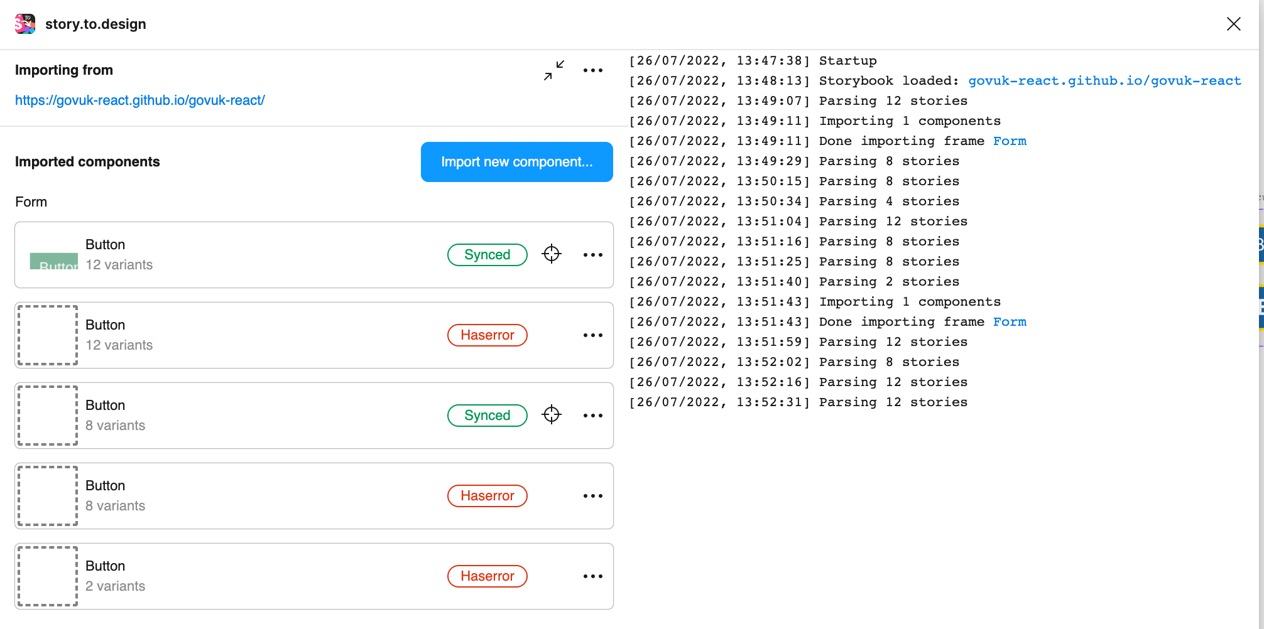1264x629 pixels.
Task: Open the govuk-react link in the log
Action: tap(1104, 81)
